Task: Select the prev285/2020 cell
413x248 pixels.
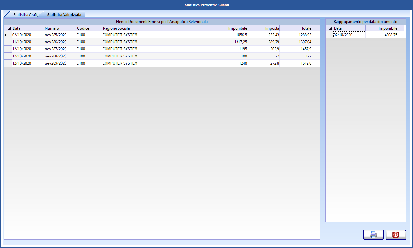Action: pos(60,35)
